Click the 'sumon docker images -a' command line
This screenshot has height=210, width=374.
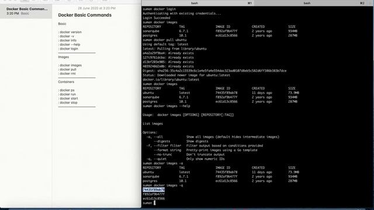point(163,163)
